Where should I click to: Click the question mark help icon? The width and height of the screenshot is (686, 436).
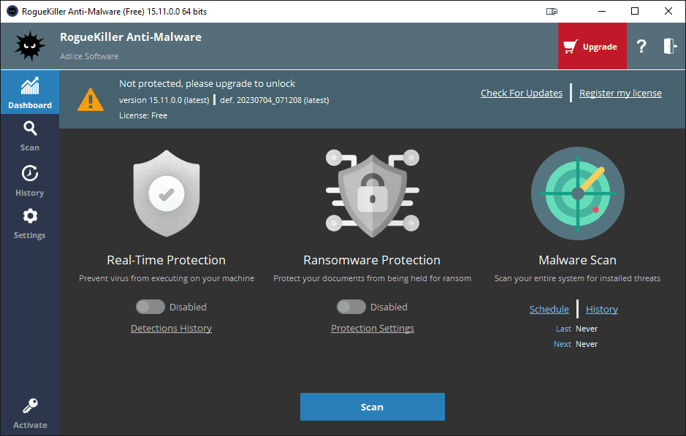(x=641, y=47)
